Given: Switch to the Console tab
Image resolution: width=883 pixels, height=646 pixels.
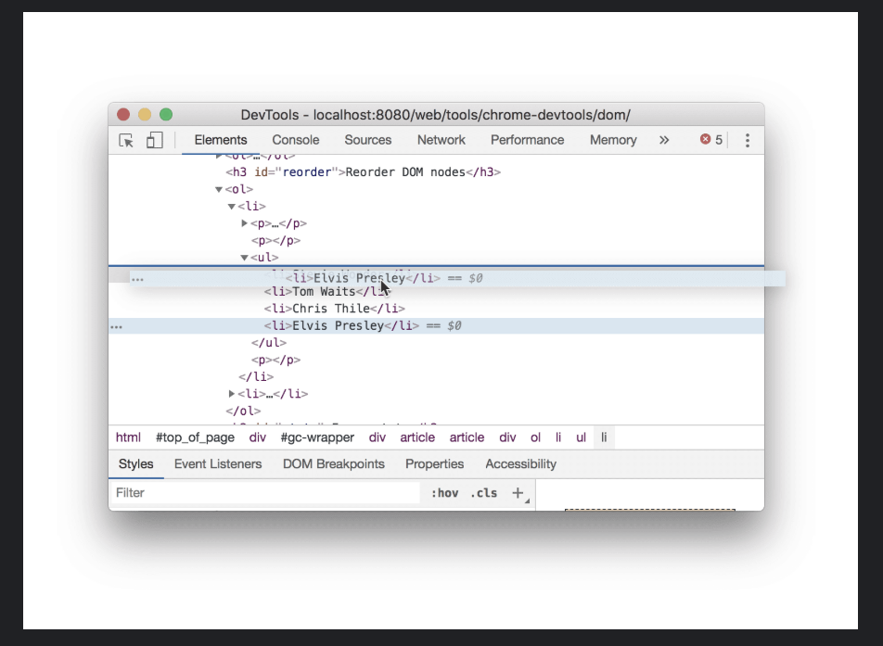Looking at the screenshot, I should pyautogui.click(x=295, y=140).
